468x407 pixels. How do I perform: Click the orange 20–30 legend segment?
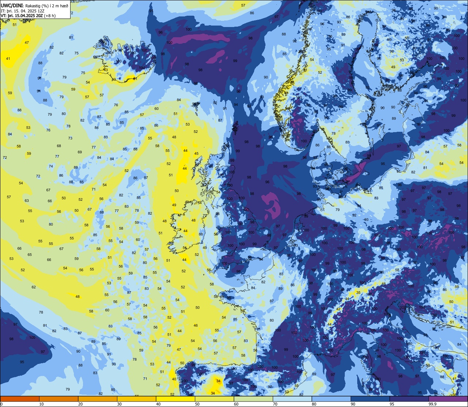click(x=98, y=399)
